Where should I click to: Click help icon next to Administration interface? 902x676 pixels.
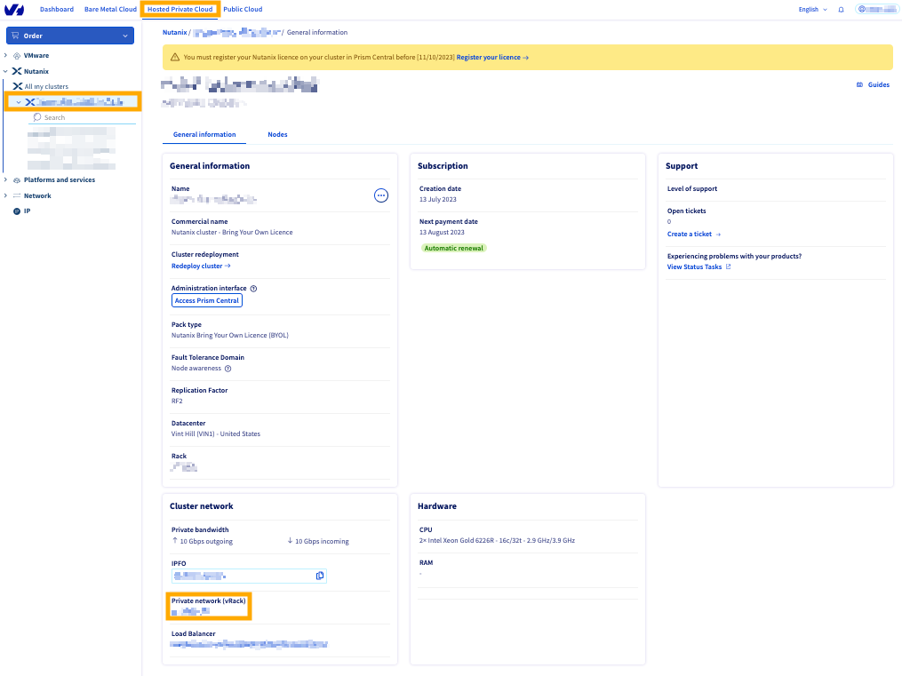click(253, 289)
